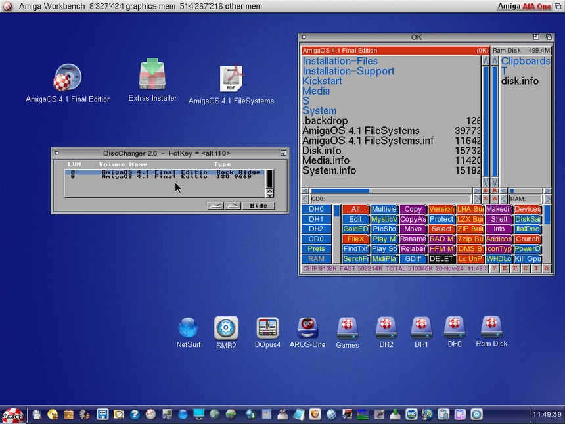Click the red B button in DOpus
Image resolution: width=565 pixels, height=424 pixels.
tap(486, 191)
